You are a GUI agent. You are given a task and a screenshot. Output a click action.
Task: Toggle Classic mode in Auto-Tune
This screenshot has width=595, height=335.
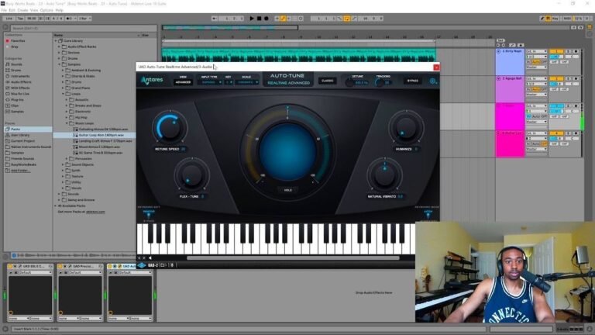327,81
